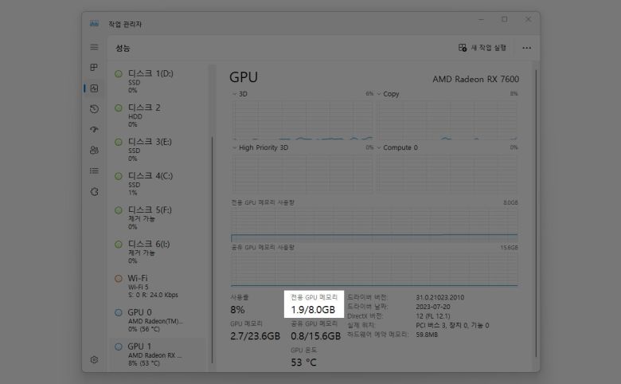The image size is (621, 384).
Task: Close the Task Manager window
Action: (528, 19)
